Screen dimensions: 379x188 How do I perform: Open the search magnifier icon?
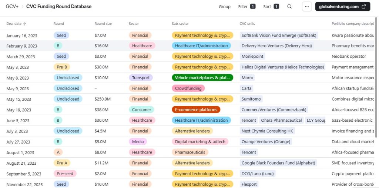(289, 7)
